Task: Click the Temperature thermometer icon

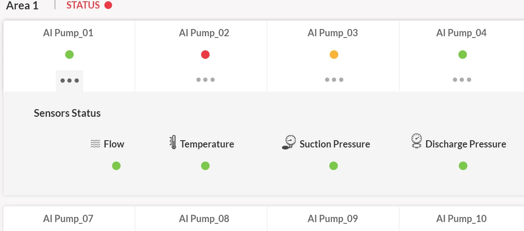Action: [173, 142]
